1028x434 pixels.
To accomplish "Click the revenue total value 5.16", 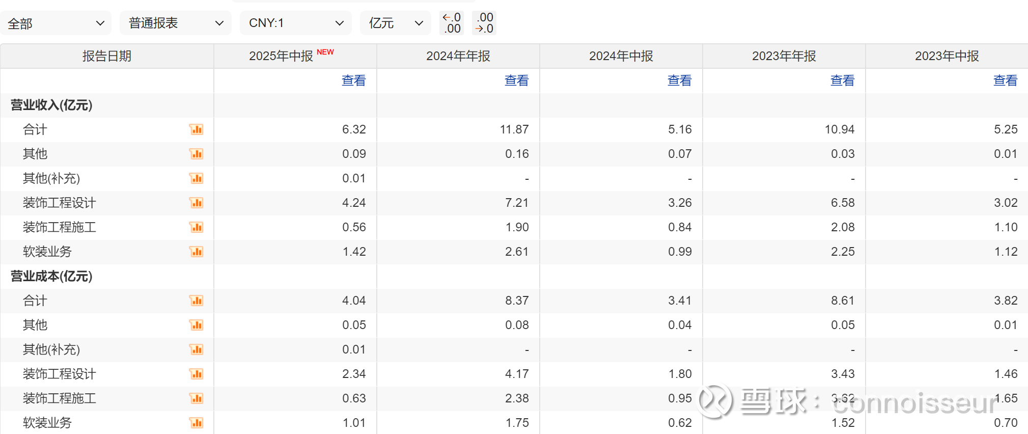I will (x=680, y=129).
